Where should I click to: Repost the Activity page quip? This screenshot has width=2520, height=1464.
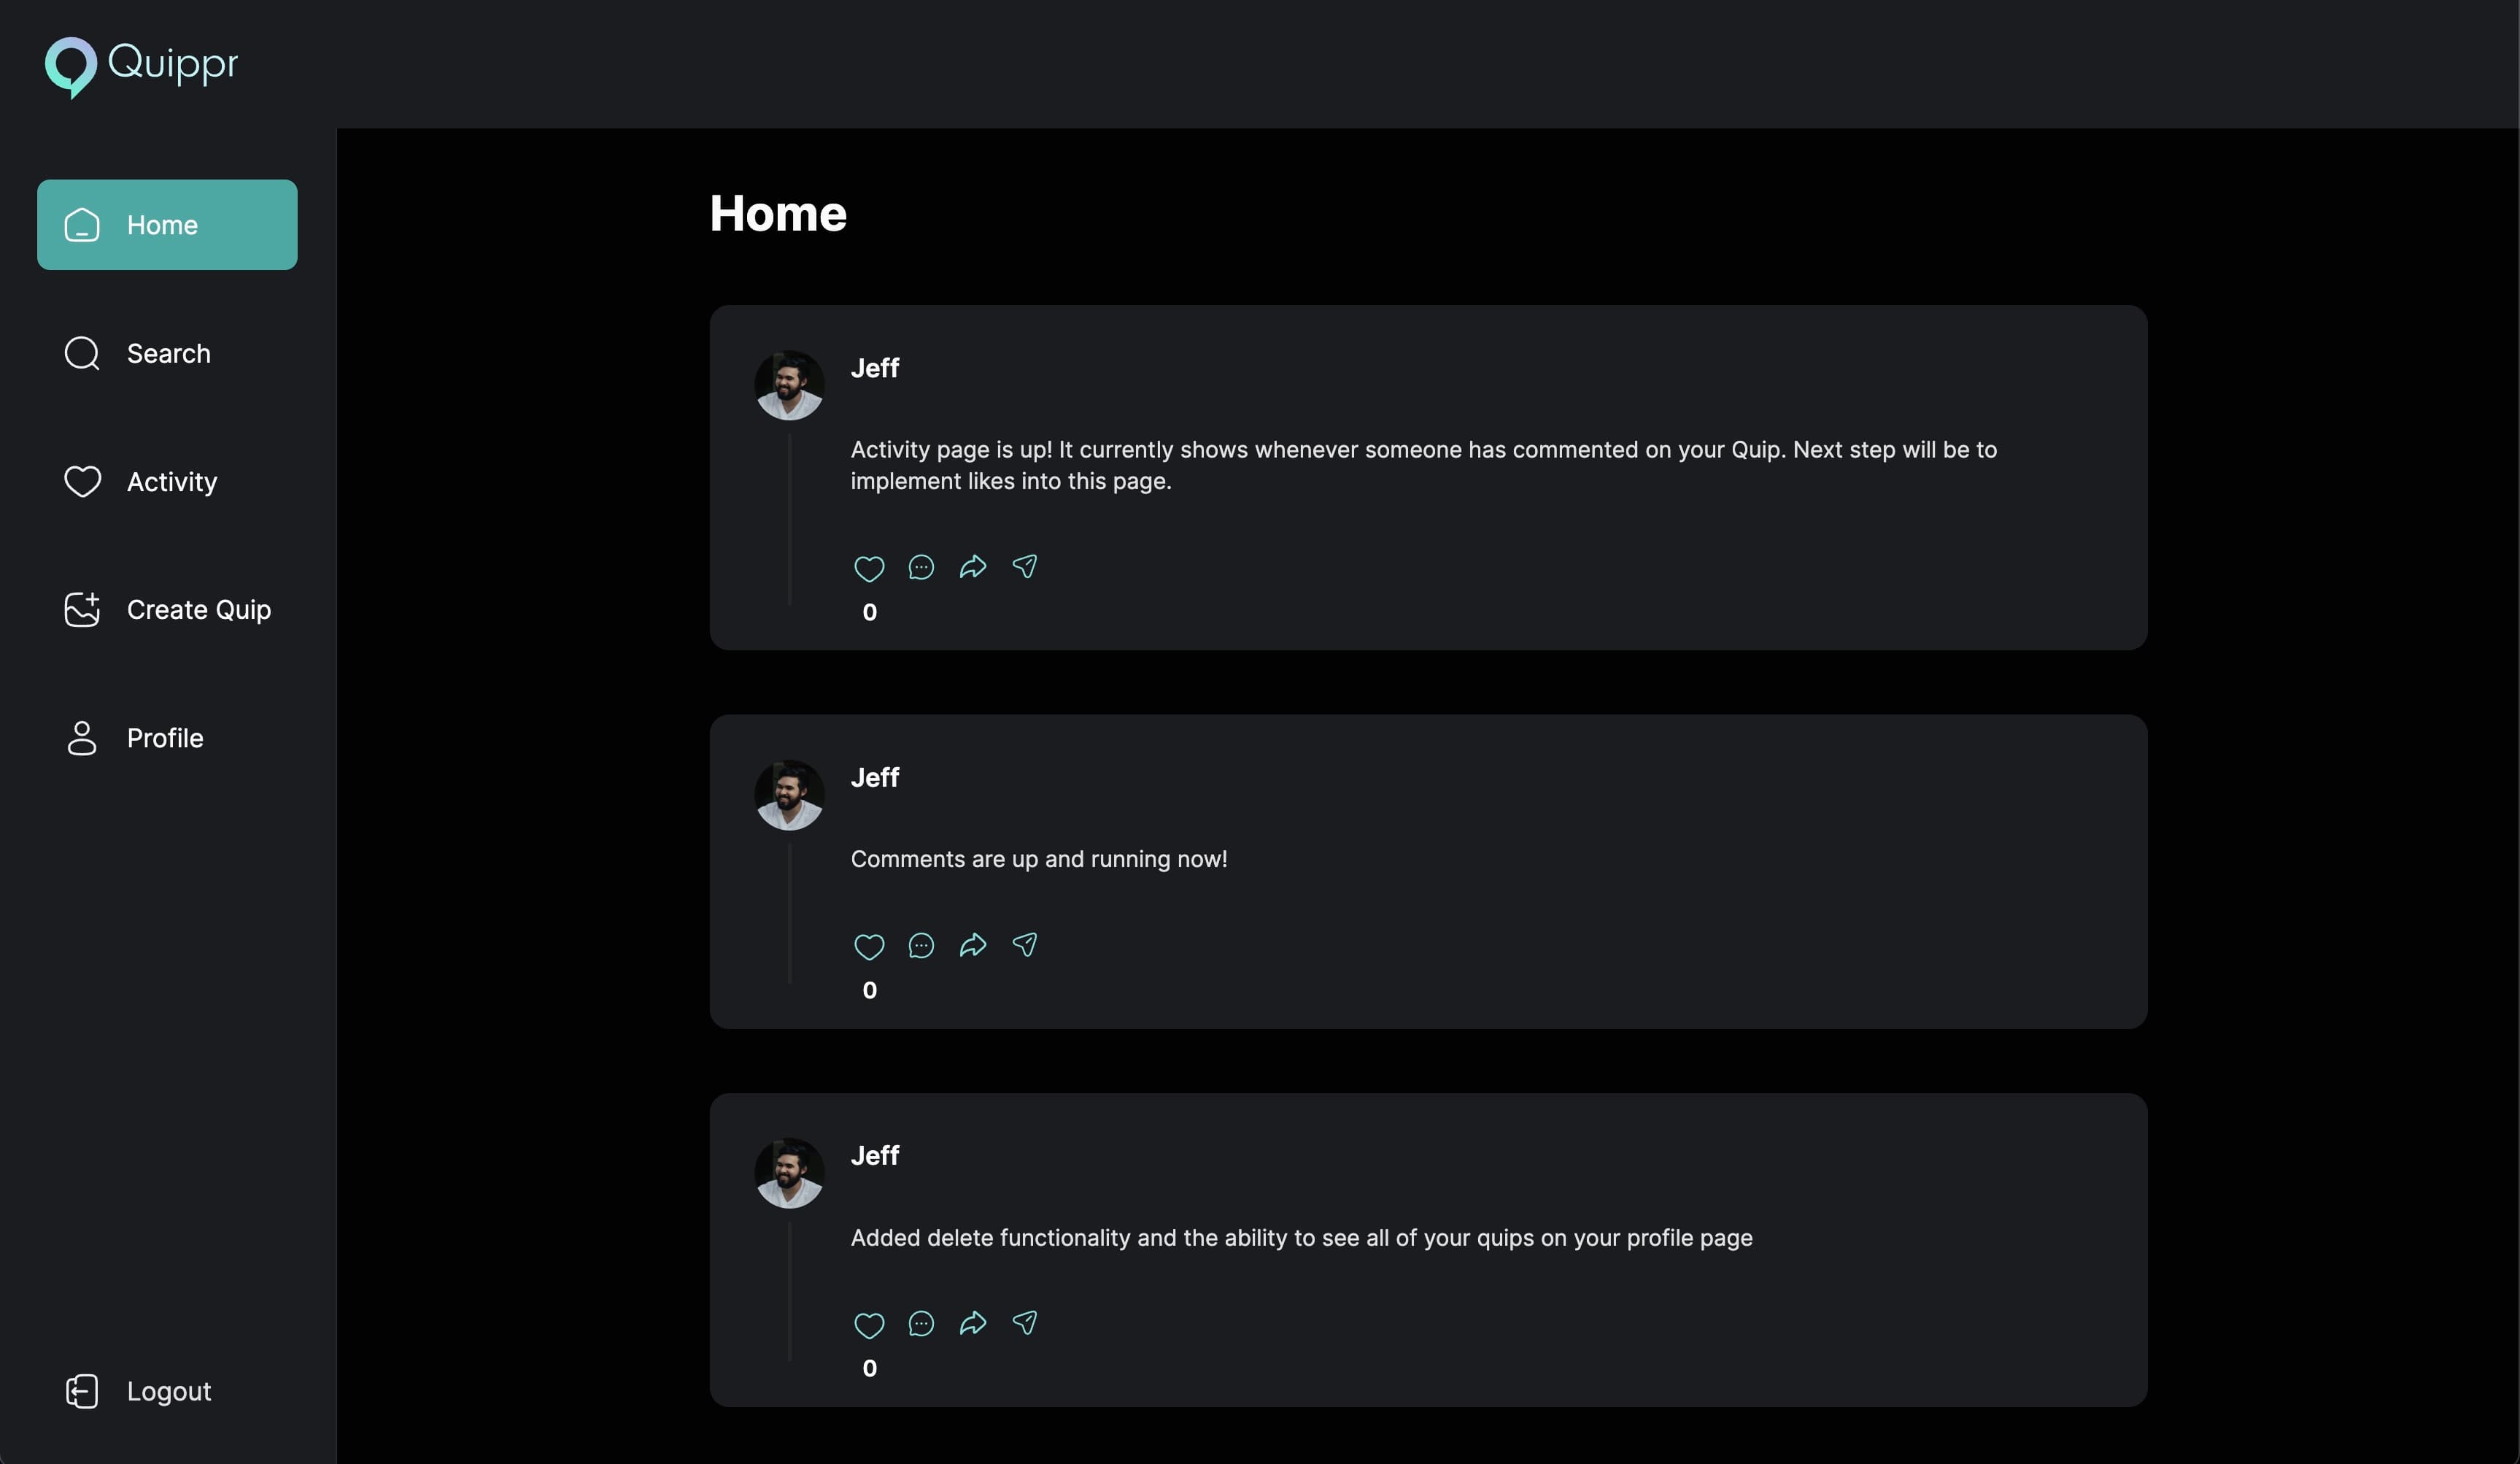(x=973, y=568)
